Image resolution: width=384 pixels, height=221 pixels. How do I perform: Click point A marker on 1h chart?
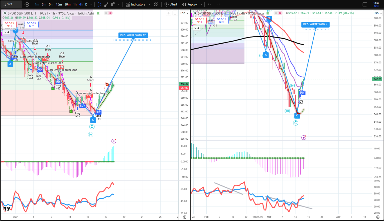pyautogui.click(x=10, y=64)
